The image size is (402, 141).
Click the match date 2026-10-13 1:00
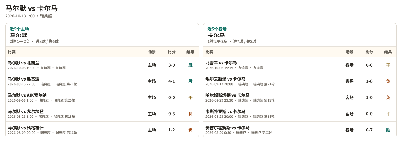(20, 16)
